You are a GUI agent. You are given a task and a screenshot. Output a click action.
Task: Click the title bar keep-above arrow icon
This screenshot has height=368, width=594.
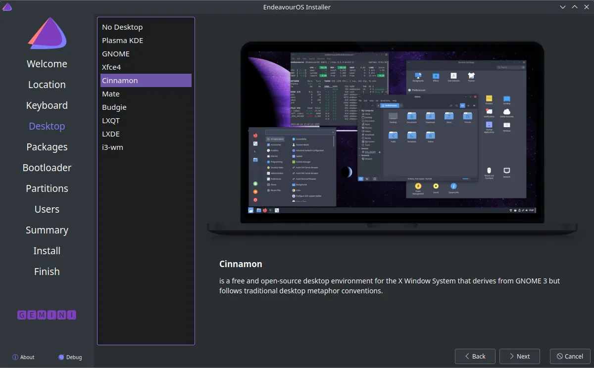click(575, 7)
